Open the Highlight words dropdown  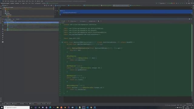92,21
